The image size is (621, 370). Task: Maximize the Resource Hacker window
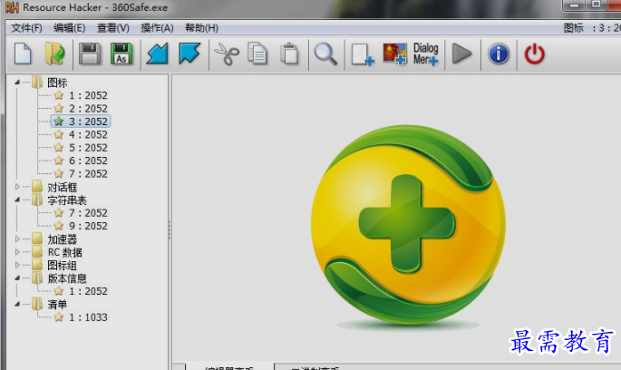[x=596, y=5]
